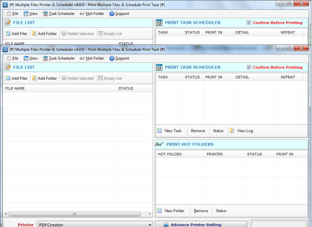Open the View menu in the back window
The image size is (312, 227).
tap(31, 14)
